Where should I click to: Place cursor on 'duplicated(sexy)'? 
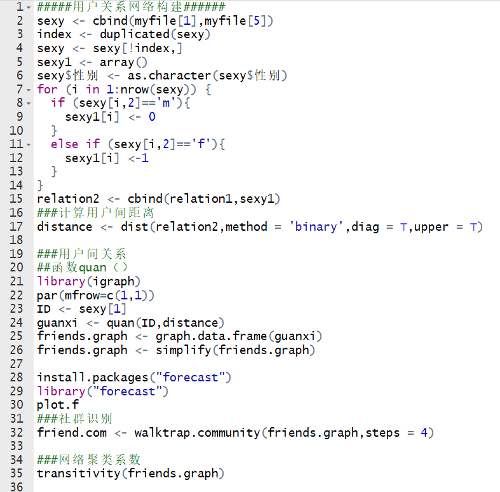(x=155, y=34)
